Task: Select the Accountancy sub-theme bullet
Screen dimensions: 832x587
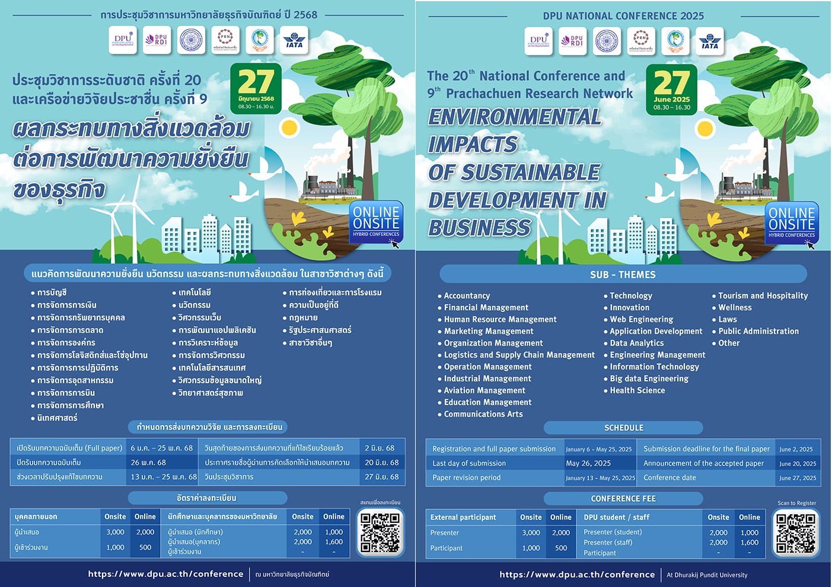Action: [467, 295]
